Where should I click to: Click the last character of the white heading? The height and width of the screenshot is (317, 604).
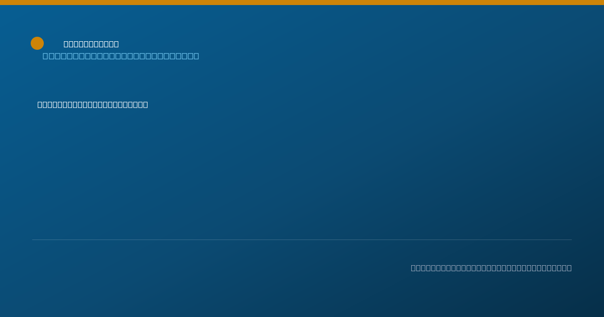click(x=116, y=44)
